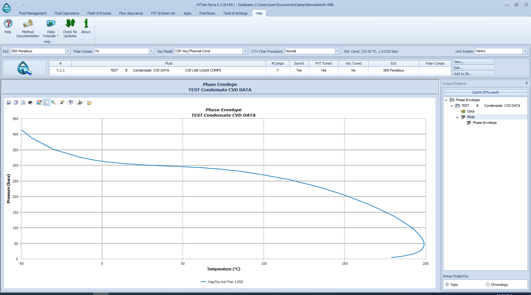Click the Cache (0% used) bar
Image resolution: width=531 pixels, height=295 pixels.
(485, 92)
